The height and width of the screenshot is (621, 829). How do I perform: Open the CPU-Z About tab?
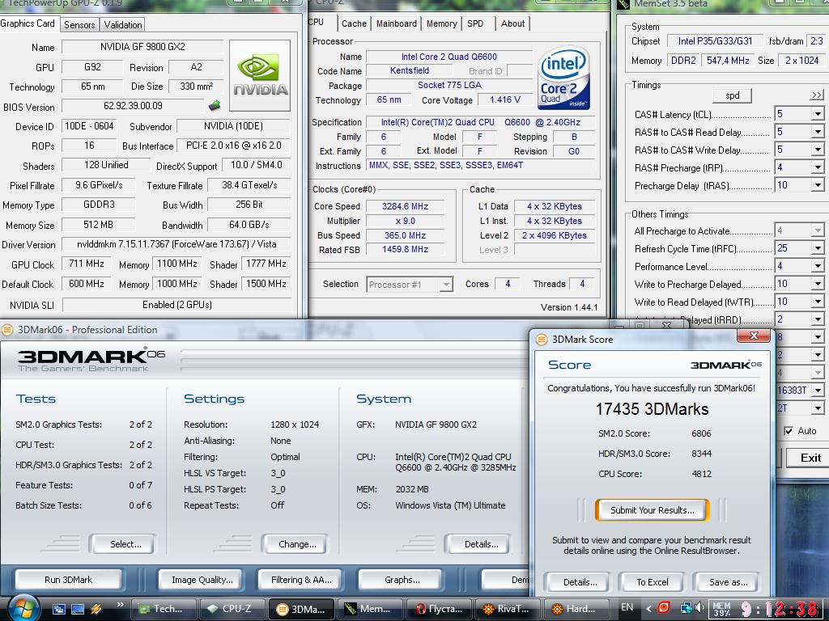point(512,23)
